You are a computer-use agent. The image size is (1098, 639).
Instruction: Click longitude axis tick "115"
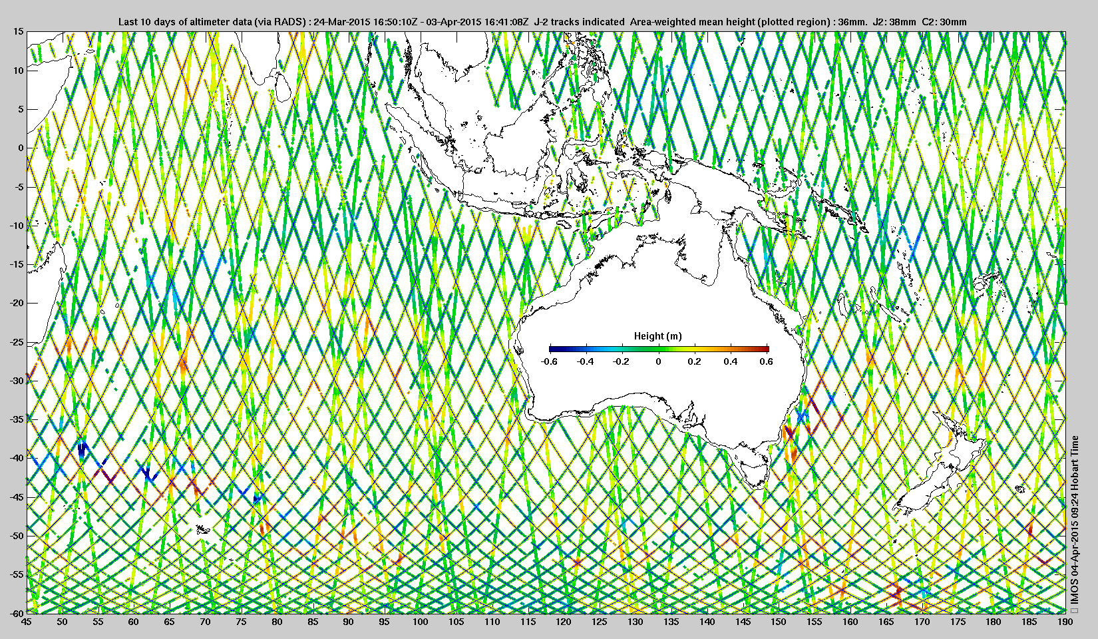528,622
